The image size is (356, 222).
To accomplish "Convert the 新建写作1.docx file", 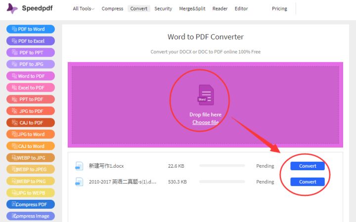I will click(308, 166).
